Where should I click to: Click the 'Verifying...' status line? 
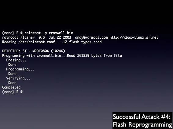[18, 78]
